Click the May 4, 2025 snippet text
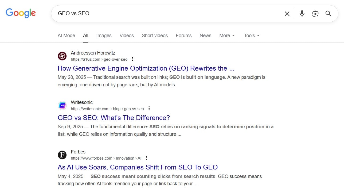This screenshot has height=193, width=344. 160,180
